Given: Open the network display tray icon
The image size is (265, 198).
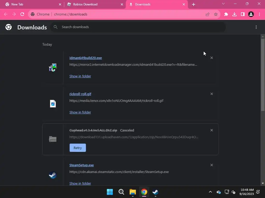Looking at the screenshot, I should (x=227, y=192).
